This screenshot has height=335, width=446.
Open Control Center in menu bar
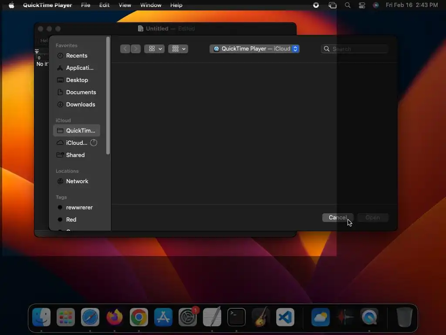click(362, 5)
